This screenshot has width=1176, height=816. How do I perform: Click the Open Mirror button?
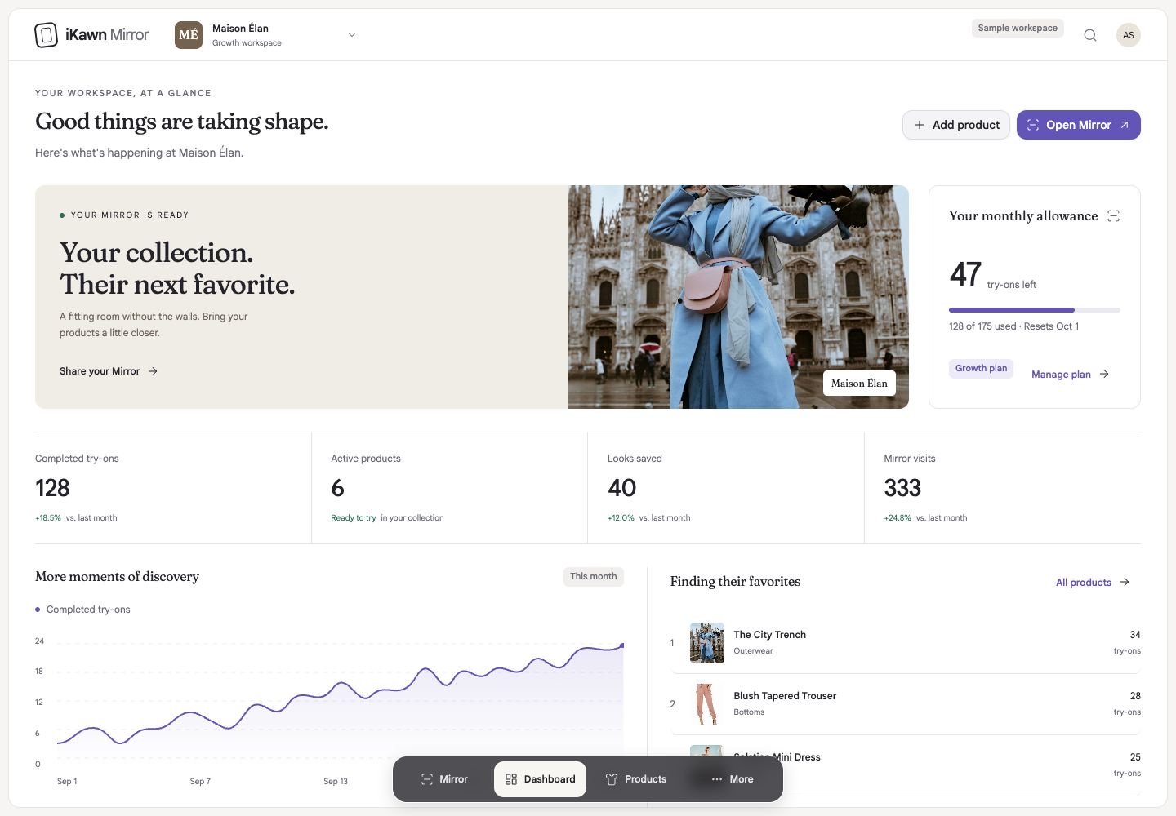(x=1079, y=125)
